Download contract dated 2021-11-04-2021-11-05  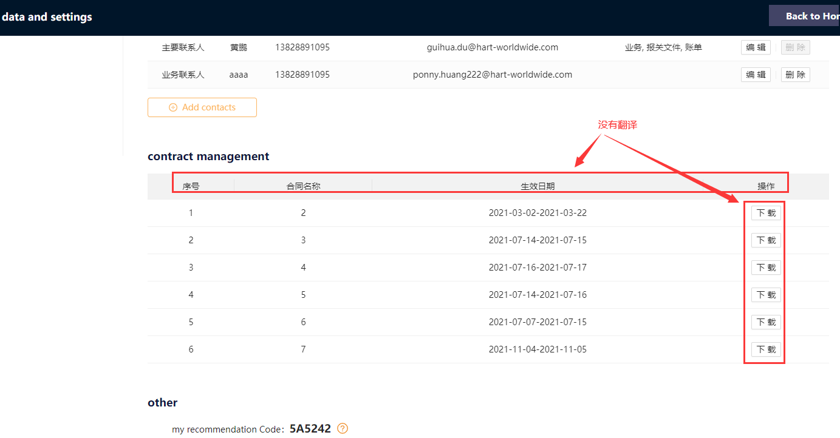tap(766, 349)
